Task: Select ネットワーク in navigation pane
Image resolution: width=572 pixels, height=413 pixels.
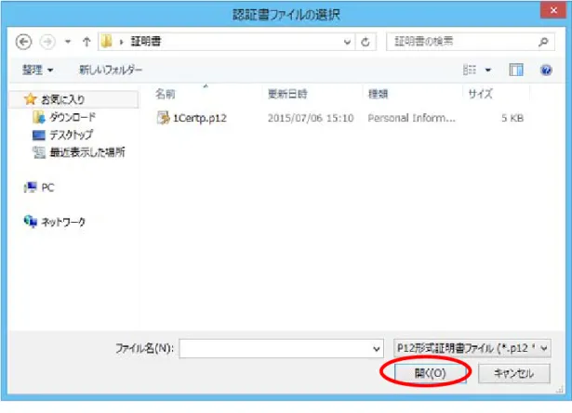Action: tap(63, 222)
